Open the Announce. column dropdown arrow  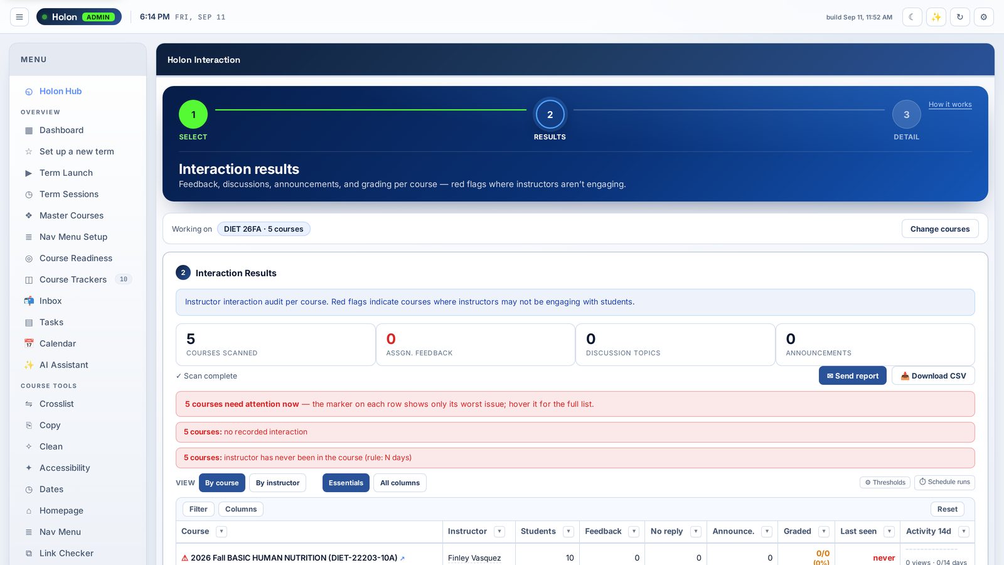pos(767,532)
